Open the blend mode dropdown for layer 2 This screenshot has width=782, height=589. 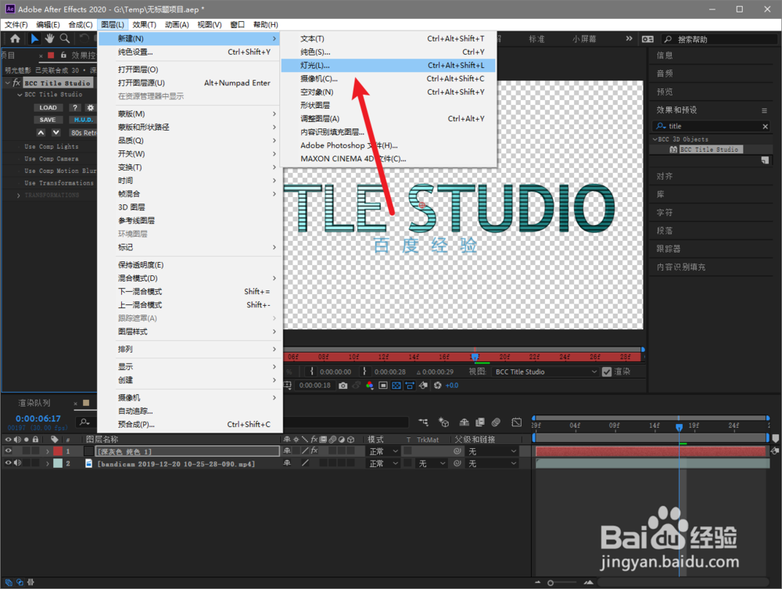click(x=383, y=463)
